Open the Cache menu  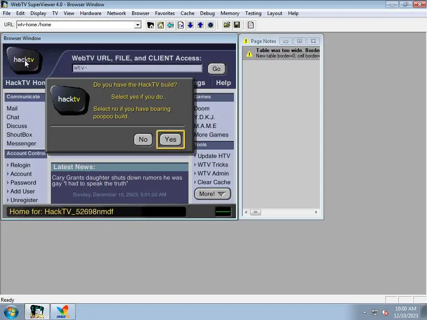pos(187,13)
